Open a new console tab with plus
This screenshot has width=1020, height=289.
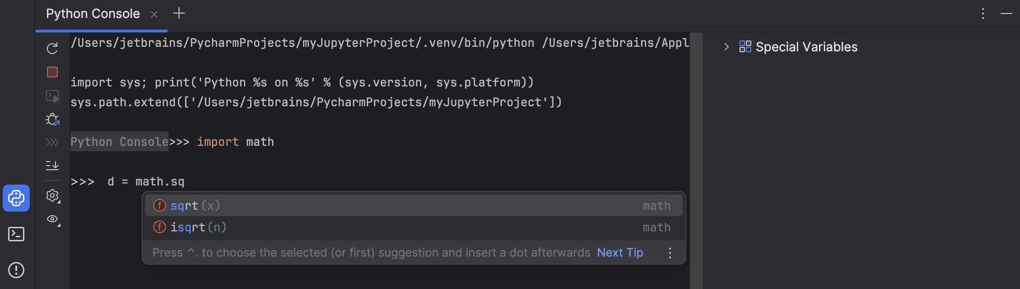tap(179, 14)
